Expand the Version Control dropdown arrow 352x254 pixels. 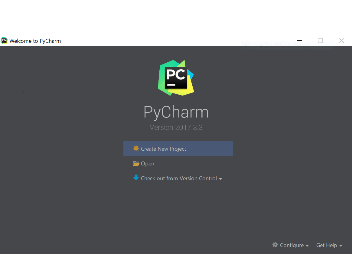pyautogui.click(x=220, y=179)
